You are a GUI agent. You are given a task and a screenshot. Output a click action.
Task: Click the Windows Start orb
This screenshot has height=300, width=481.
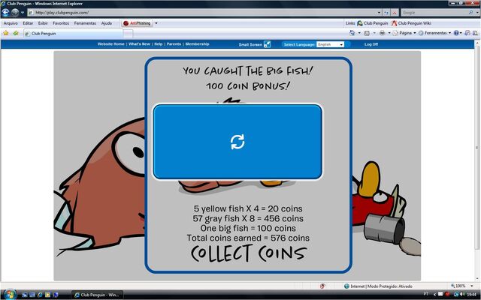coord(10,295)
